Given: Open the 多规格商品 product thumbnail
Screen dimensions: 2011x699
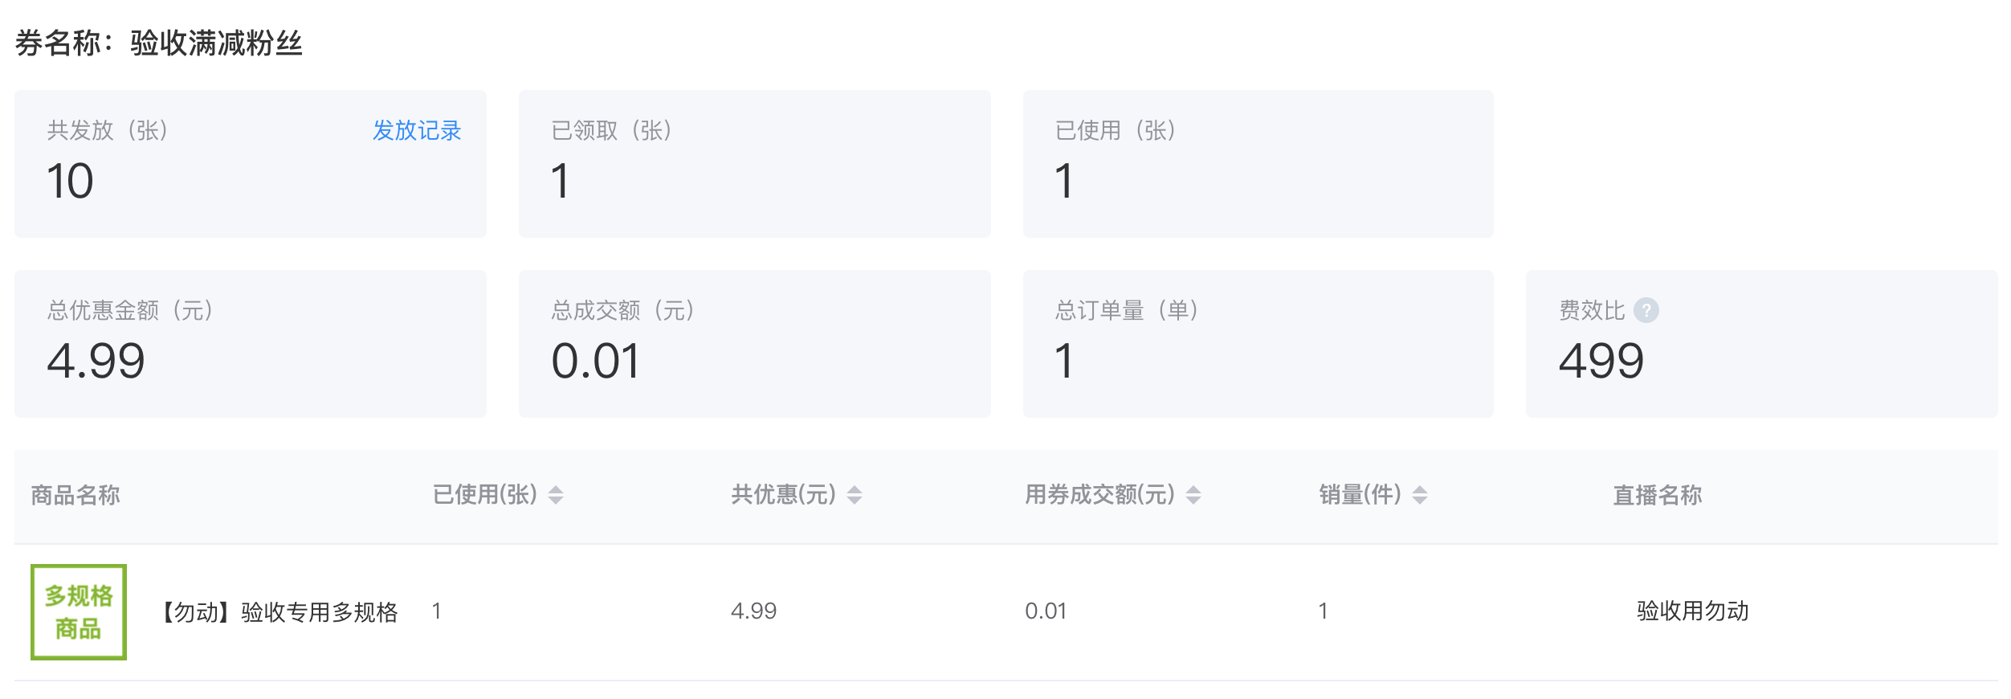Looking at the screenshot, I should 79,612.
